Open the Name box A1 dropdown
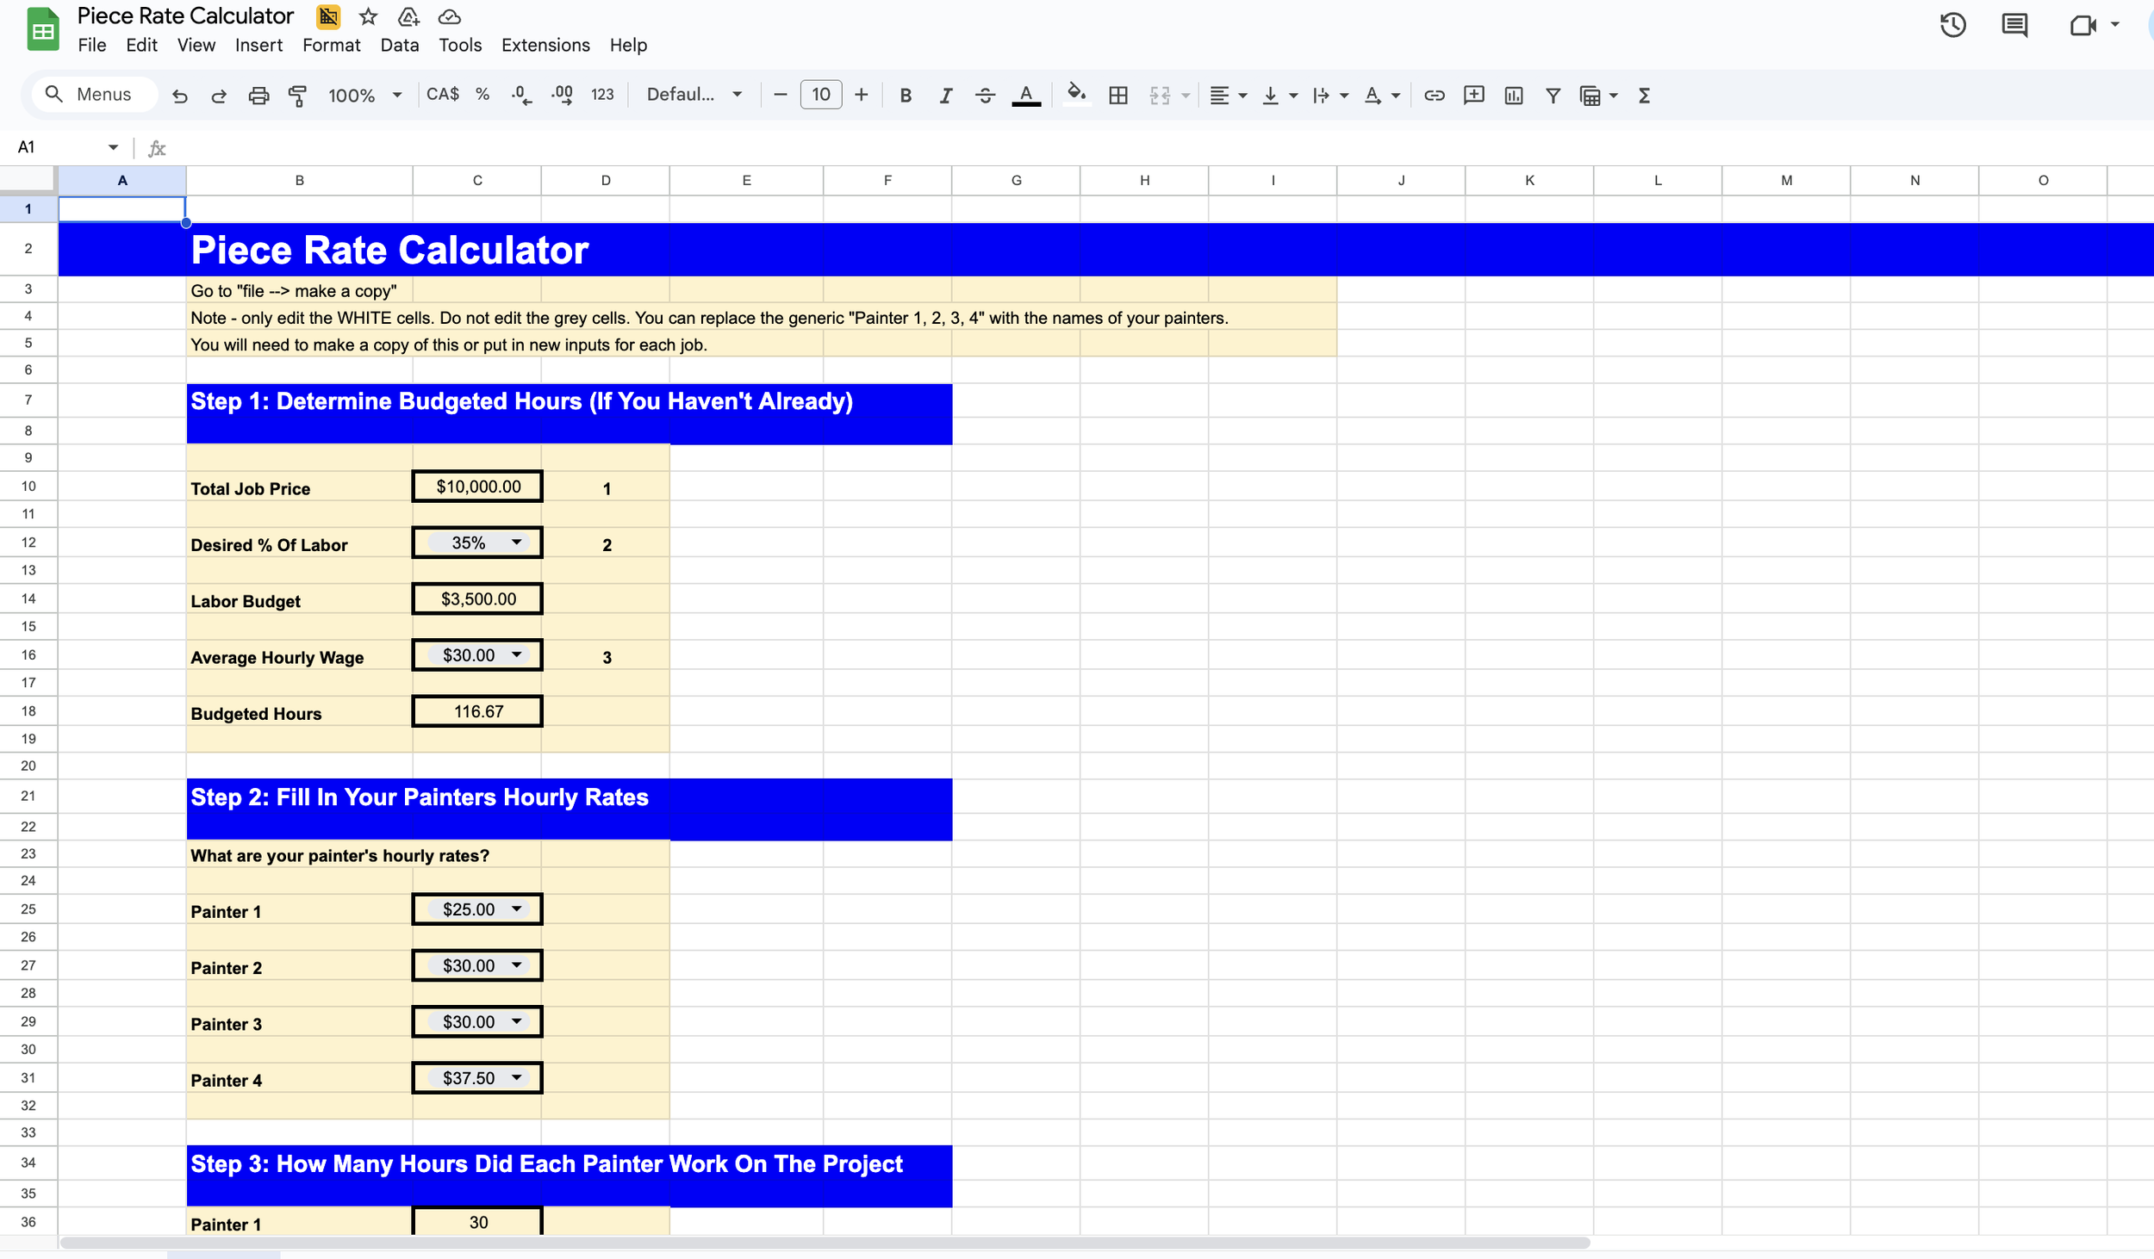The height and width of the screenshot is (1259, 2154). (113, 147)
